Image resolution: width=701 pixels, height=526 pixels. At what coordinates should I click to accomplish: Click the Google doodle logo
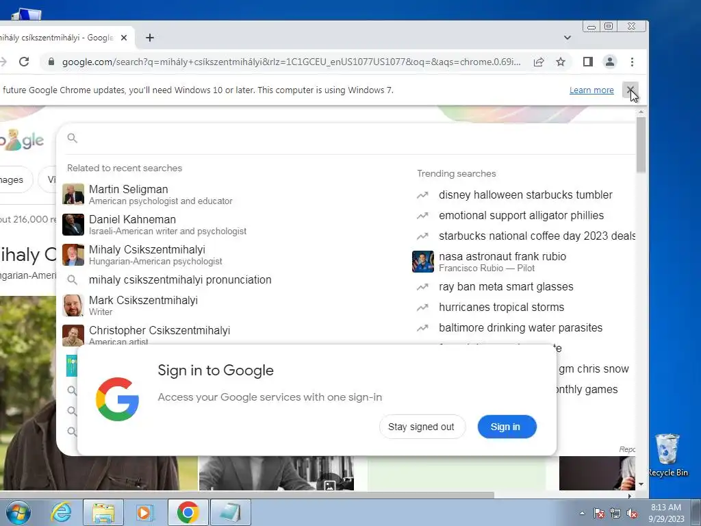coord(22,140)
